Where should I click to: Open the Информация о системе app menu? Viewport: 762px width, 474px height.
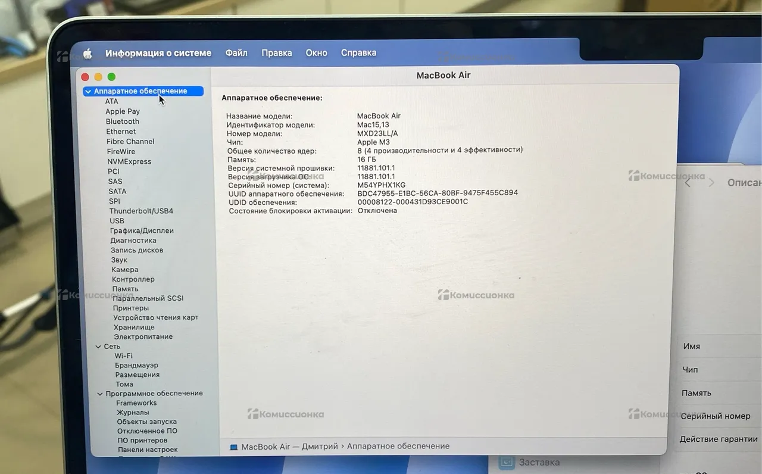tap(158, 53)
